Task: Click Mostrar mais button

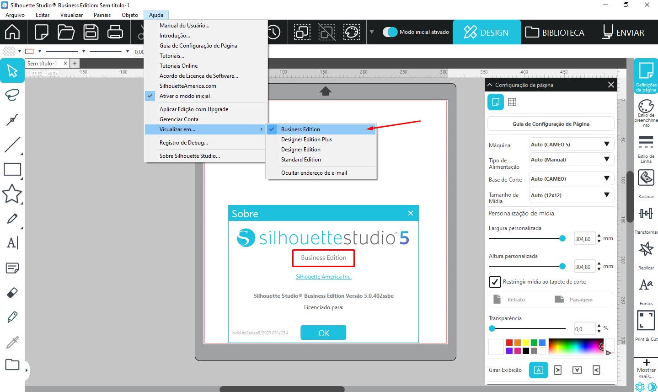Action: tap(646, 369)
